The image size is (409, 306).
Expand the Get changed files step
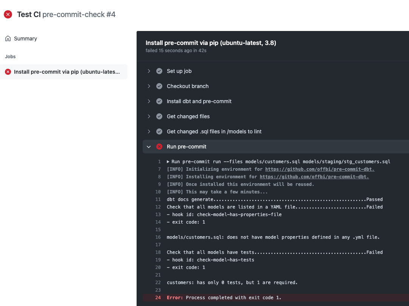[149, 116]
